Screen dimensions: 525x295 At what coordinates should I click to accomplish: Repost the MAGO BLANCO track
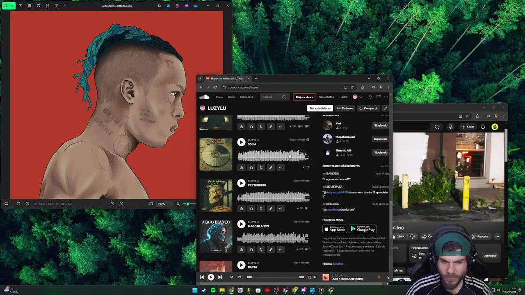261,250
